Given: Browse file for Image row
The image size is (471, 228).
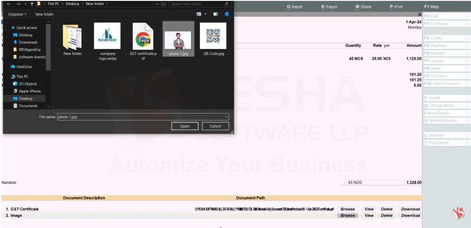Looking at the screenshot, I should coord(347,216).
